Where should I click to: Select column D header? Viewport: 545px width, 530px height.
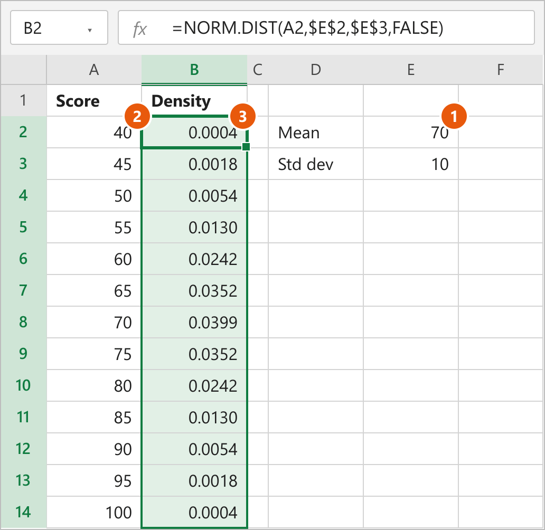click(x=316, y=70)
